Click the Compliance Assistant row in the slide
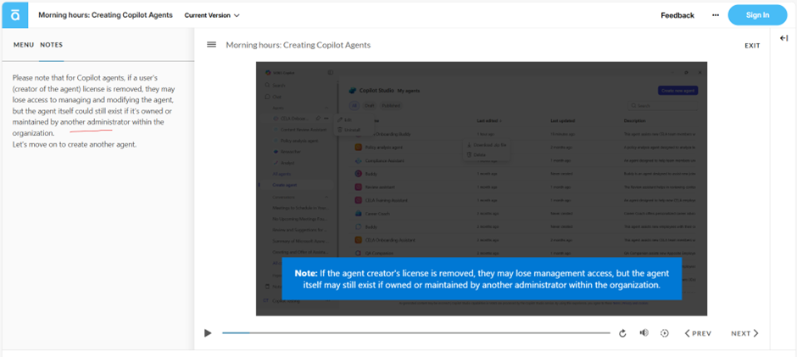 (526, 161)
